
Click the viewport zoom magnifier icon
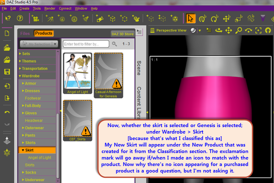[x=238, y=30]
